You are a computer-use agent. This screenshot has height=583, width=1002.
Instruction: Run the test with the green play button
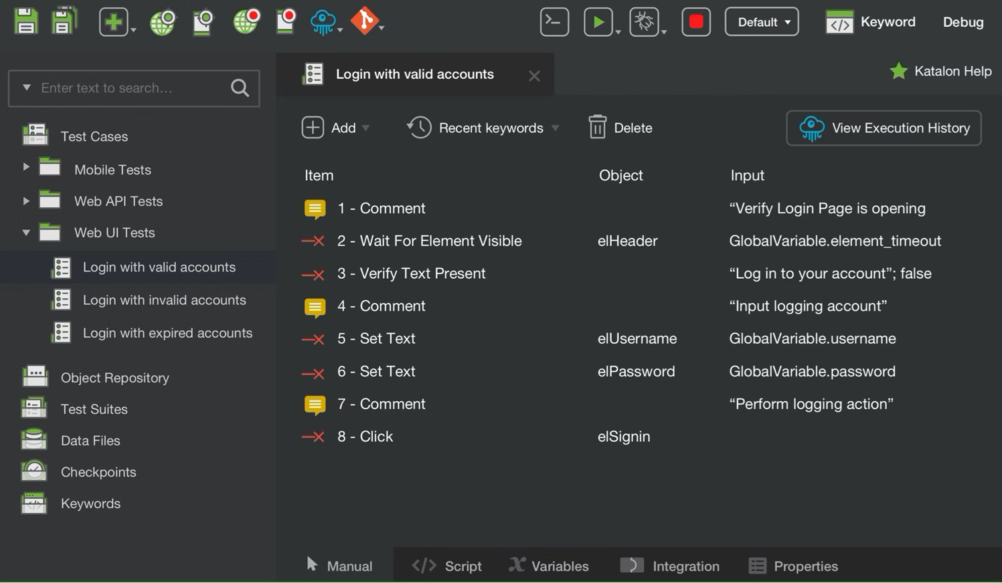[x=598, y=22]
